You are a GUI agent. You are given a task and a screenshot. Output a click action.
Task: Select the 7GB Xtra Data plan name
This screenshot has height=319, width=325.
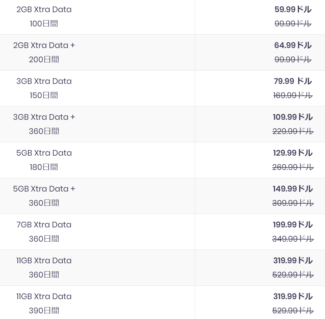click(x=44, y=225)
